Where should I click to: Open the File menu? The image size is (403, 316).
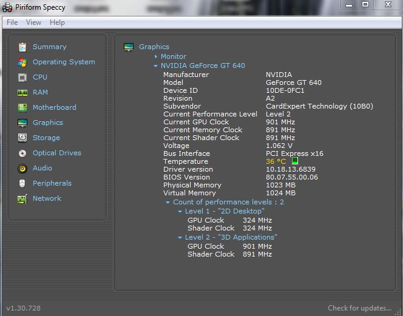click(x=12, y=22)
